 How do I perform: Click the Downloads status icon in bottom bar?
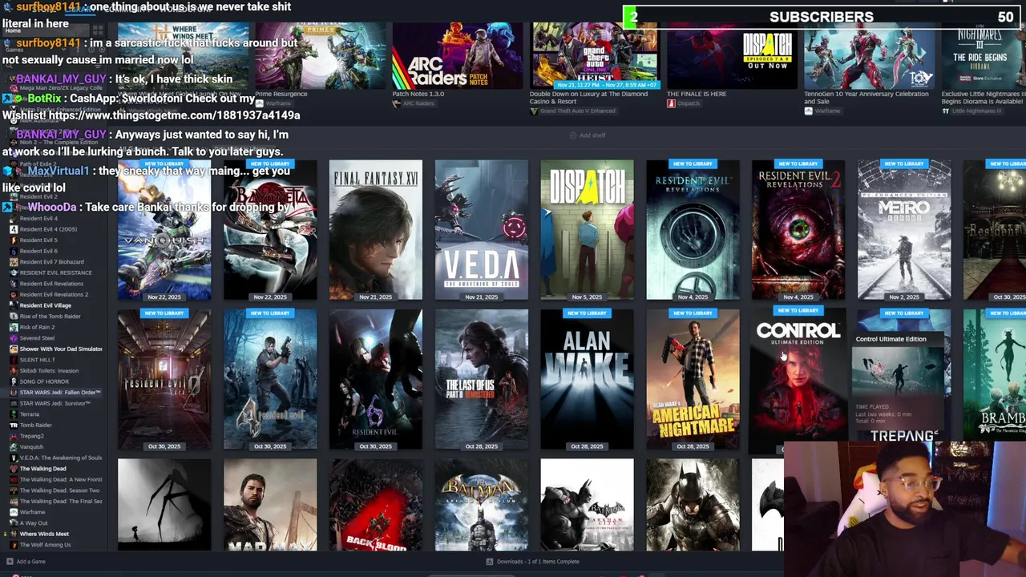[x=489, y=562]
